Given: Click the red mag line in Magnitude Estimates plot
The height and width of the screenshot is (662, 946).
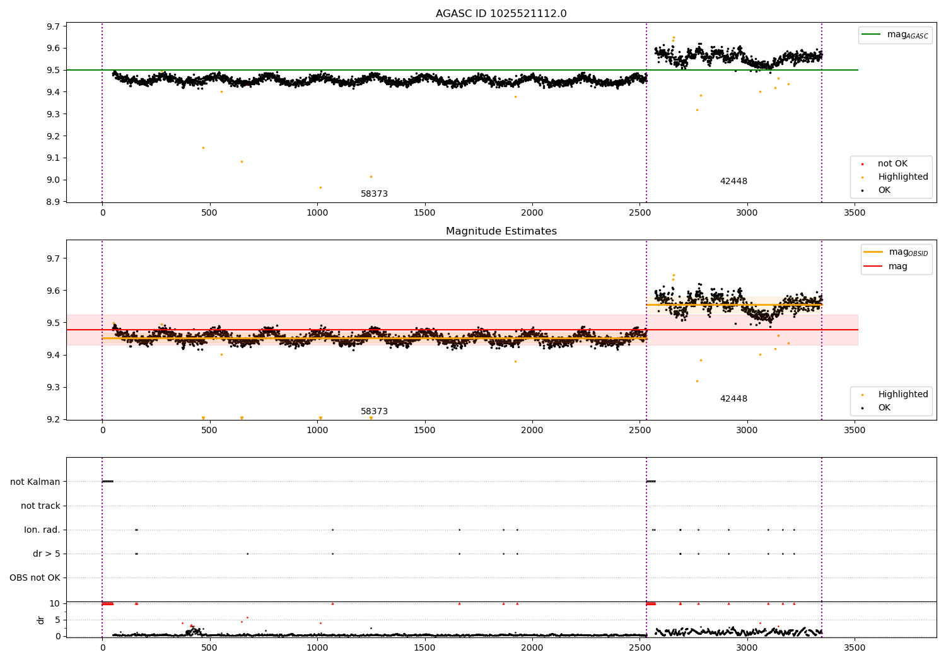Looking at the screenshot, I should (x=462, y=330).
